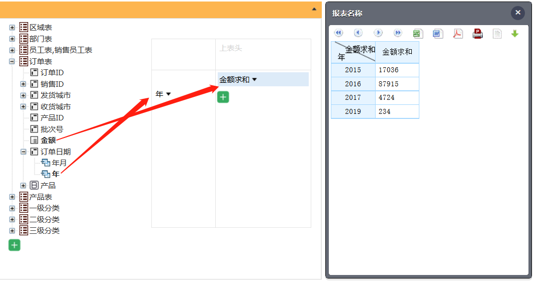Click the 报表名称 panel title
This screenshot has height=281, width=535.
point(347,13)
